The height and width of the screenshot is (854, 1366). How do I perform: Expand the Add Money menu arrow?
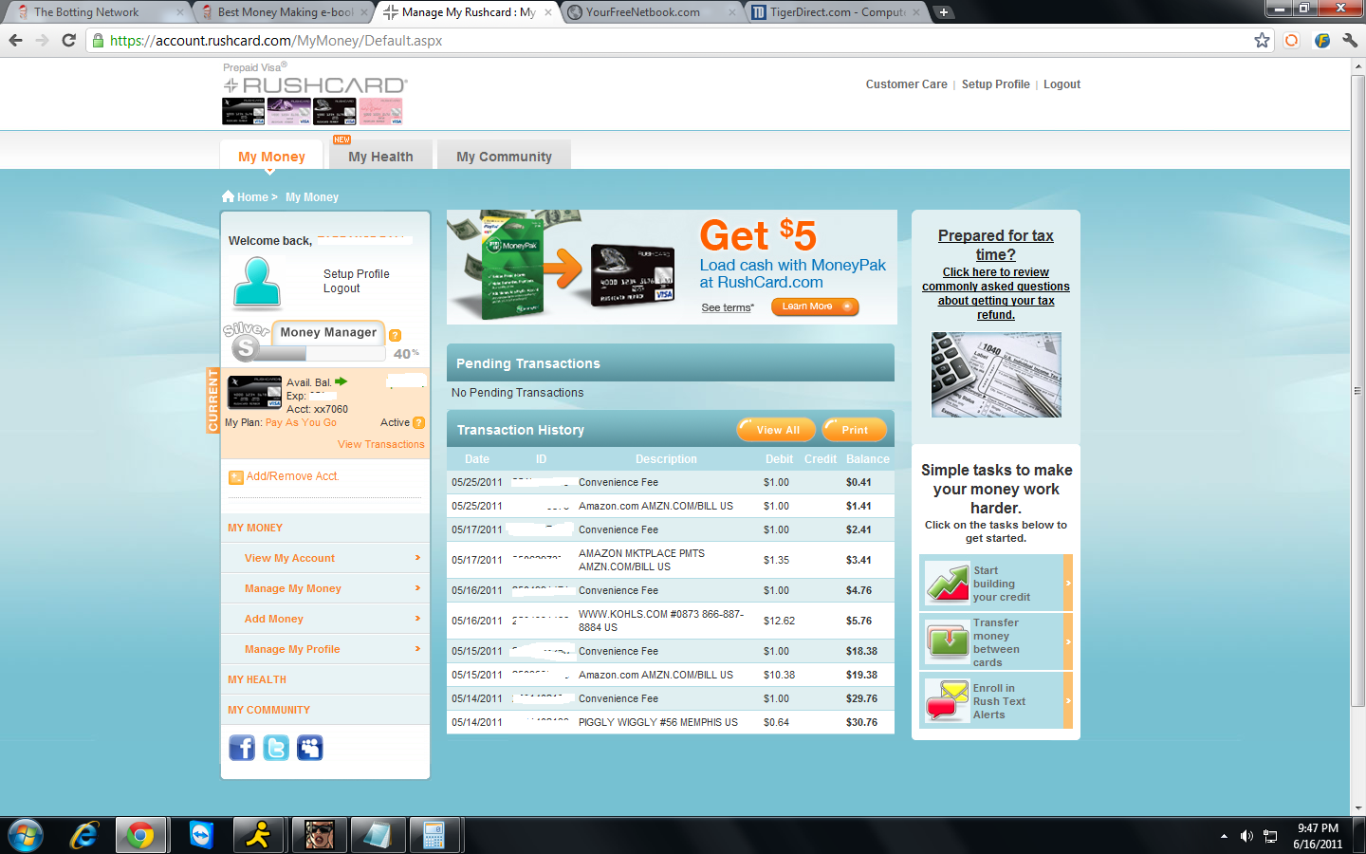pyautogui.click(x=417, y=619)
